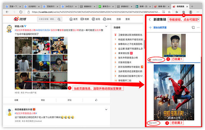Open the 杨芸晴最爱的外套 profile avatar
Screen dimensions: 205x130
tap(9, 112)
